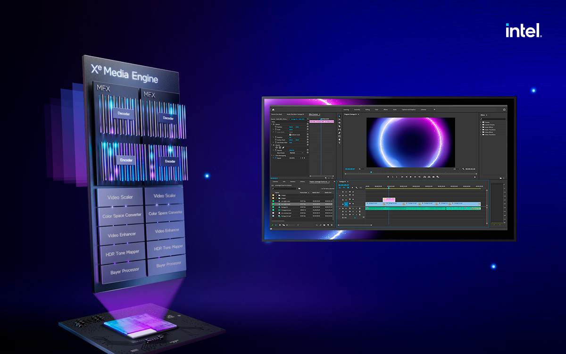Toggle Anti-flicker Filter stopwatch

[x=276, y=143]
